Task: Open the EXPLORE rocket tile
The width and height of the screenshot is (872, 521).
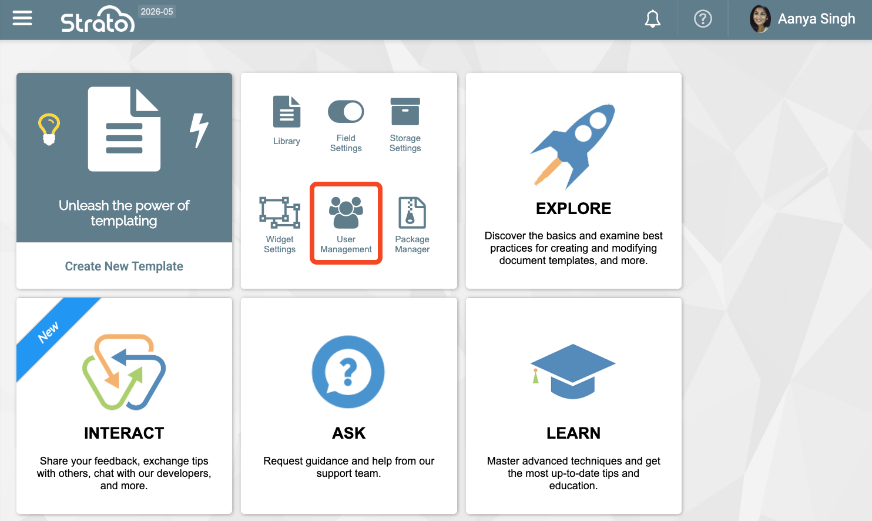Action: click(573, 181)
